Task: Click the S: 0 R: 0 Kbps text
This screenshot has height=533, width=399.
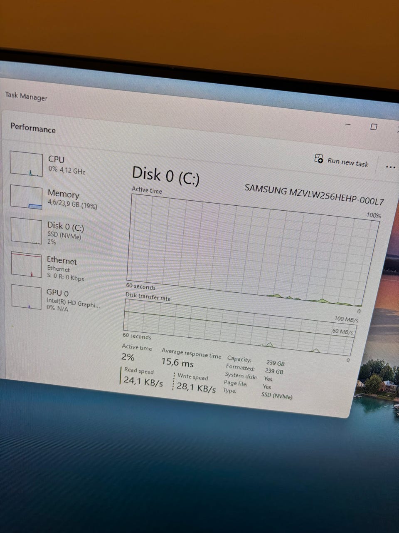Action: [x=65, y=277]
